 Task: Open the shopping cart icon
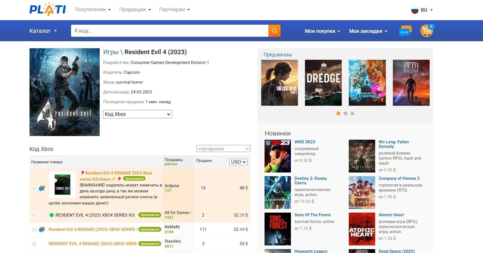click(427, 31)
